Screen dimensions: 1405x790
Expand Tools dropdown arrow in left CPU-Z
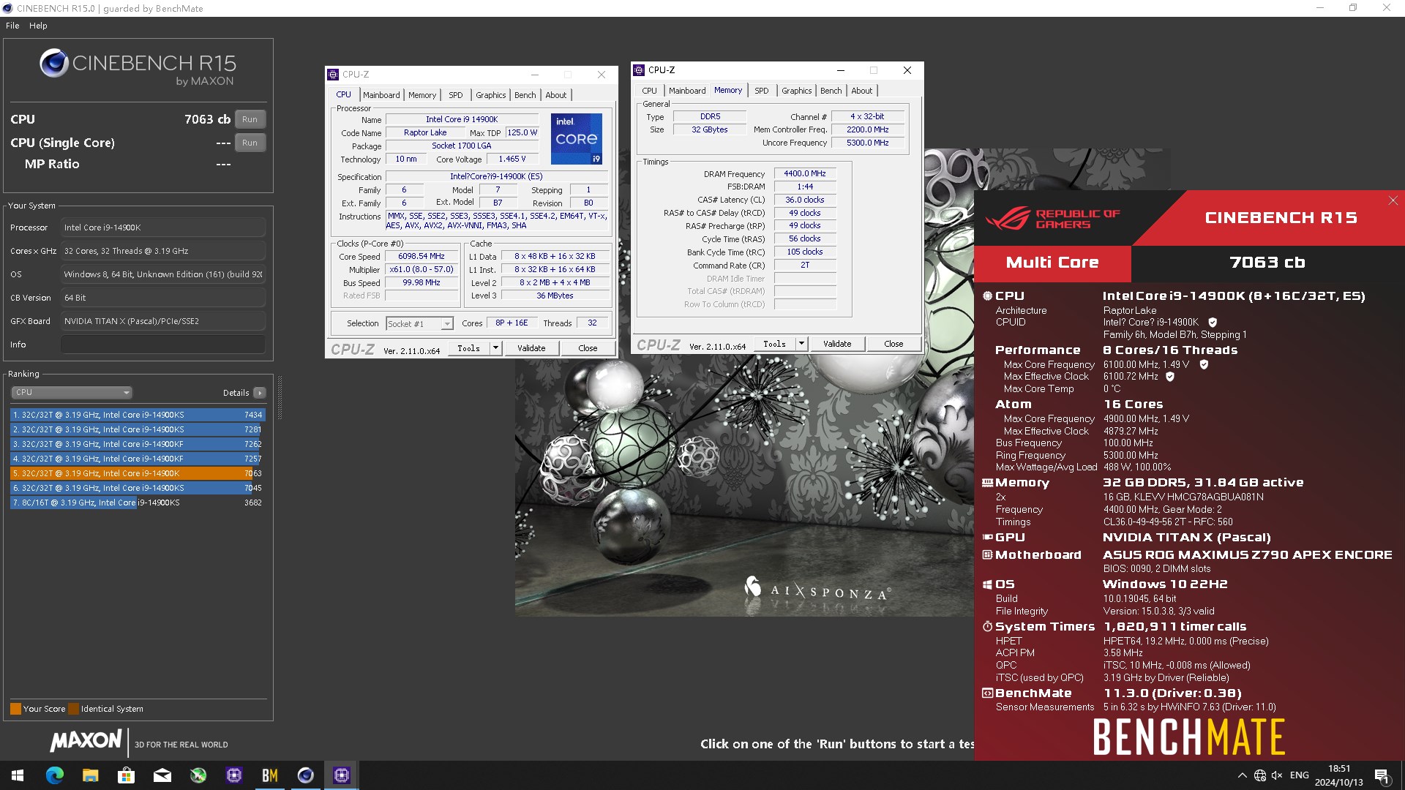(496, 348)
